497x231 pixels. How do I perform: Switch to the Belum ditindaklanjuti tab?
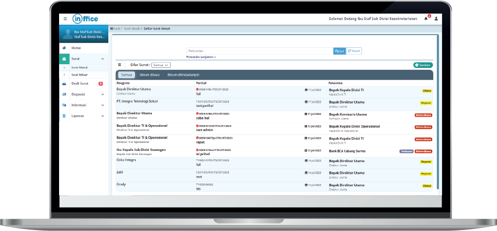[183, 75]
